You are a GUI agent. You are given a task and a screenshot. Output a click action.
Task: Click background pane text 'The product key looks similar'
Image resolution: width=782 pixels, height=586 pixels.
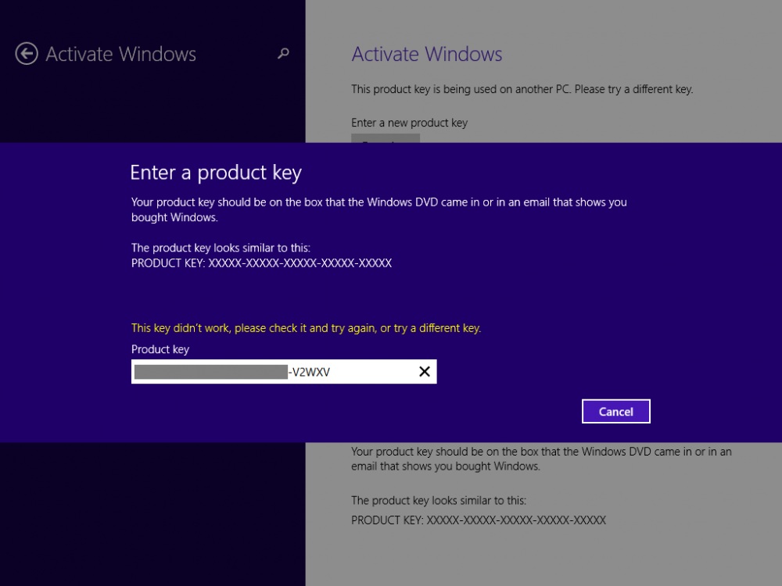(x=439, y=500)
